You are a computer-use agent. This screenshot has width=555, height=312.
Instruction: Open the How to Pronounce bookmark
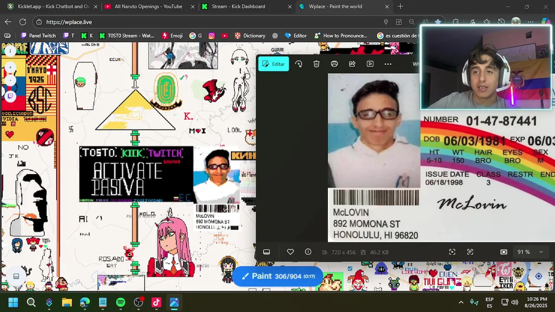tap(341, 36)
